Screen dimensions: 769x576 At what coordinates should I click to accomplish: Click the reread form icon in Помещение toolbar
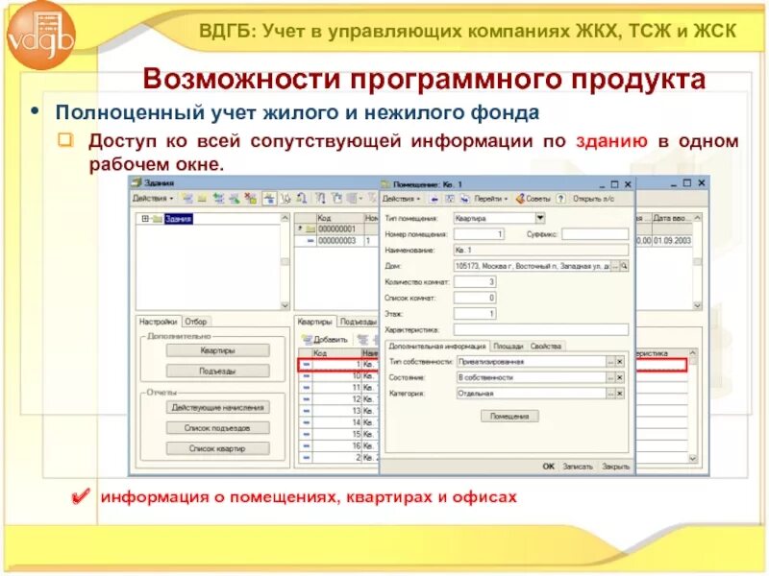click(449, 199)
